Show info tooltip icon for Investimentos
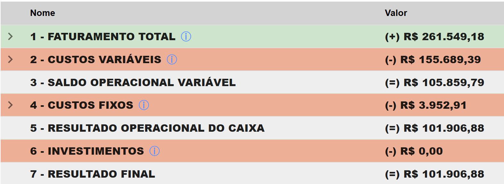This screenshot has width=504, height=184. pos(155,151)
